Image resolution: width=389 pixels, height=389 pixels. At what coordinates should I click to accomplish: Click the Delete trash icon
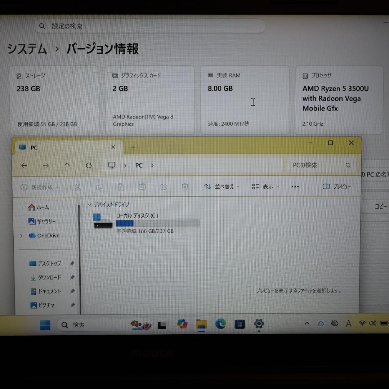coord(185,187)
